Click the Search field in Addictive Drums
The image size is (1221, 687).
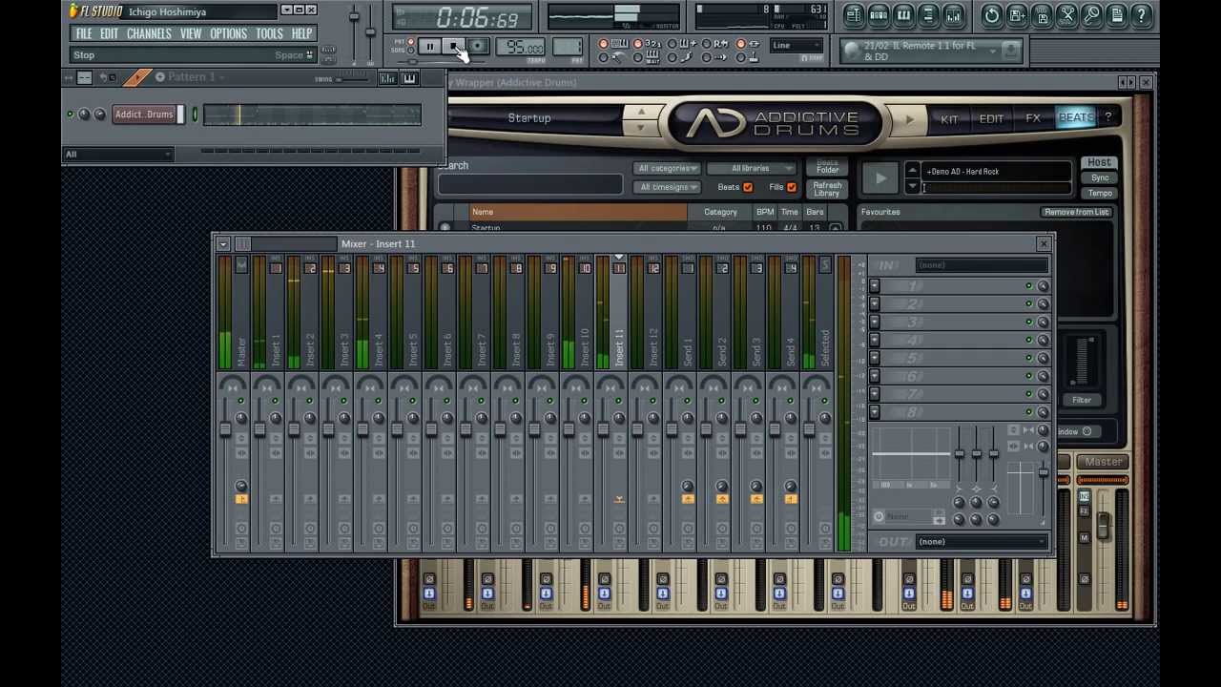point(529,184)
